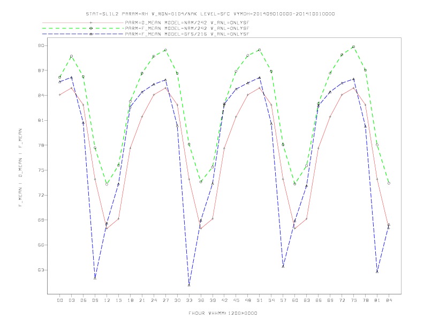Click x-axis tick label 03
This screenshot has height=327, width=424.
click(71, 300)
